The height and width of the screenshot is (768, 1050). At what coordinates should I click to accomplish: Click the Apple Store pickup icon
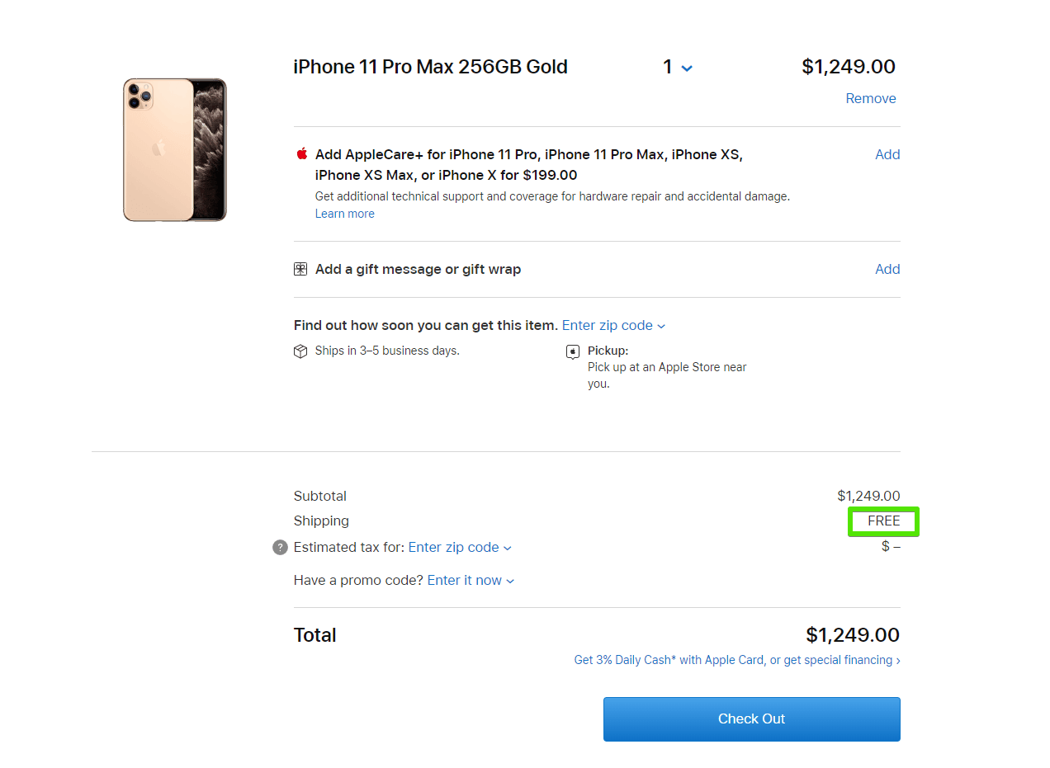pyautogui.click(x=573, y=352)
